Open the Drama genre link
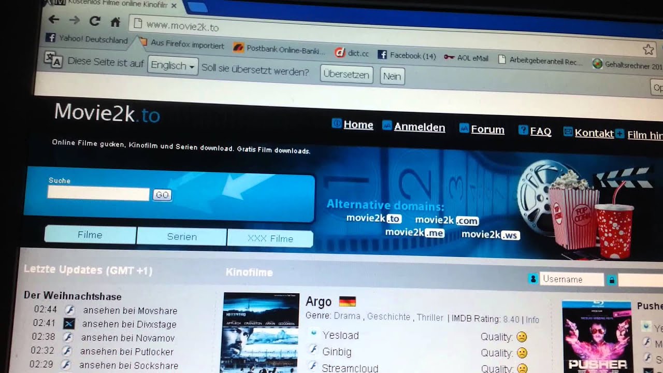This screenshot has width=663, height=373. click(x=347, y=316)
